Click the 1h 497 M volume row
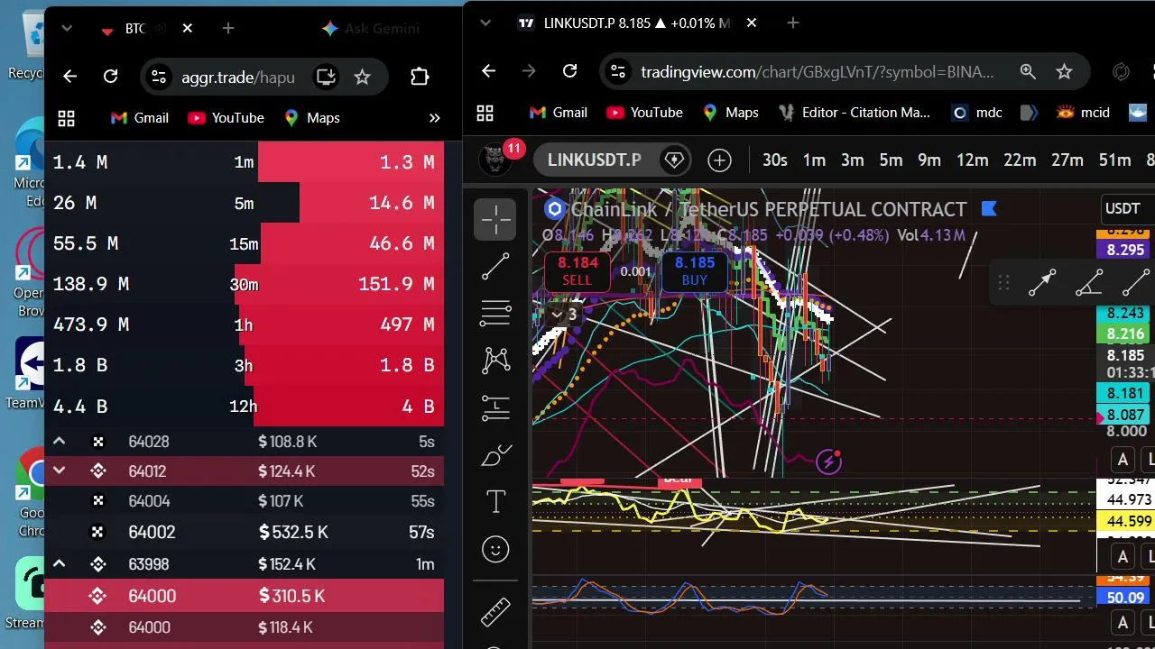Screen dimensions: 1155x649 (244, 324)
